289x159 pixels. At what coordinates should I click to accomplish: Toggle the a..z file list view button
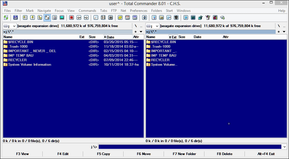coord(47,17)
